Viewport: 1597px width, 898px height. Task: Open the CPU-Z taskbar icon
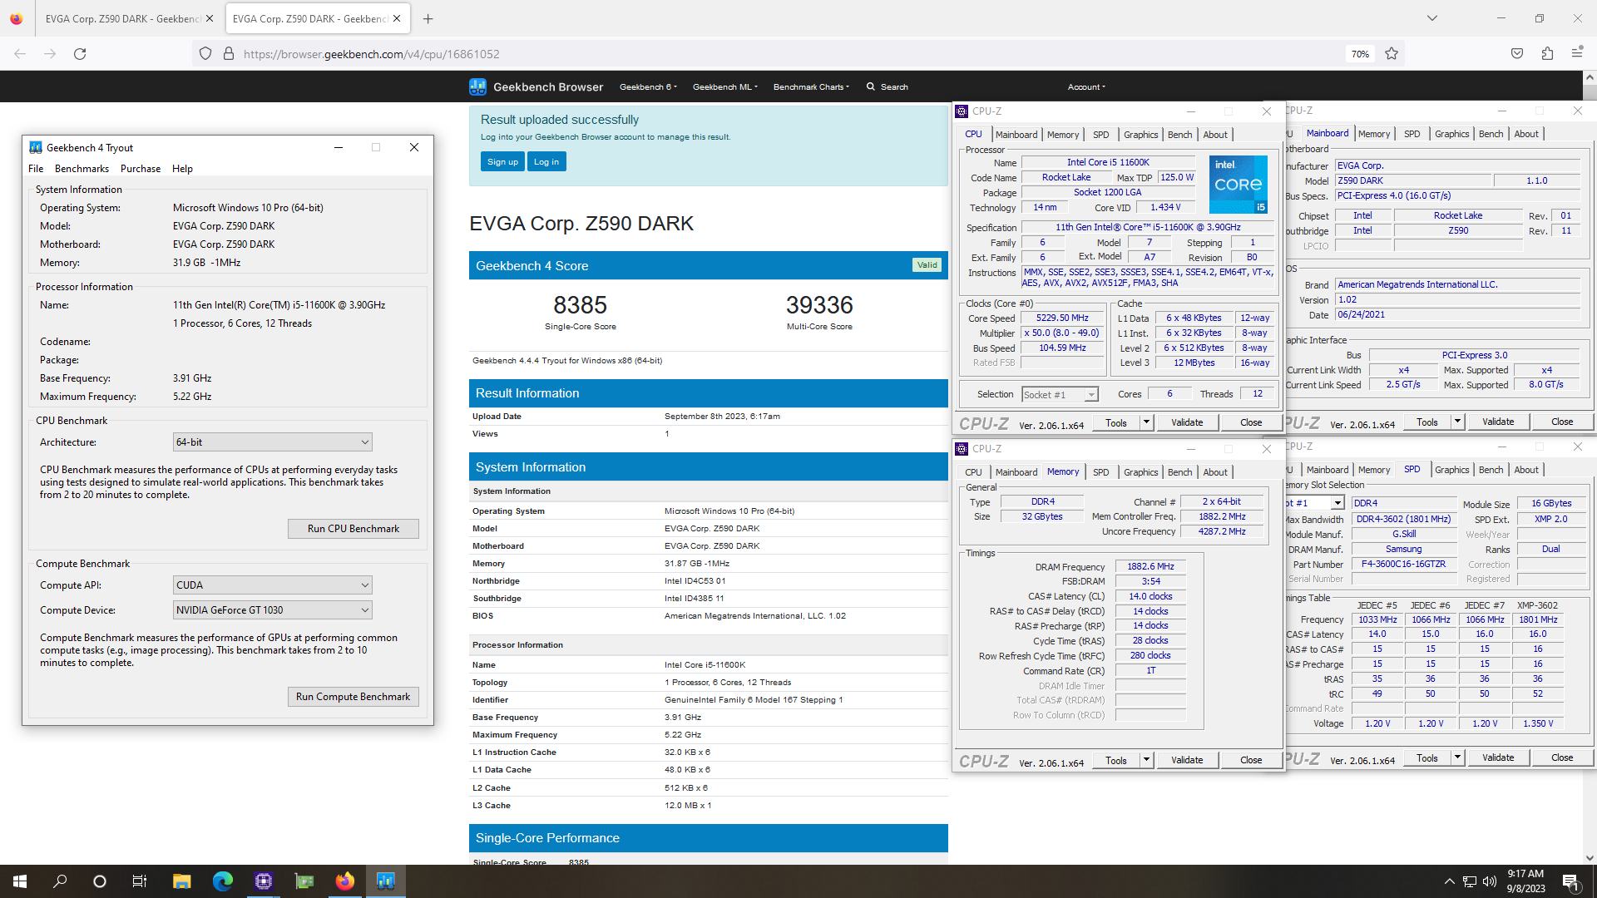click(264, 881)
